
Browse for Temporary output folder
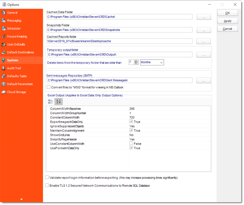click(203, 55)
